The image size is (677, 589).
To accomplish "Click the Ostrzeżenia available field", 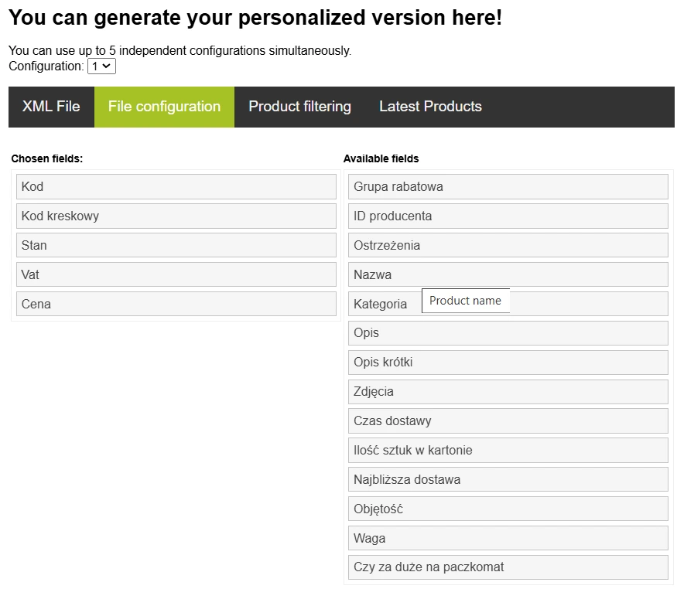I will tap(508, 245).
